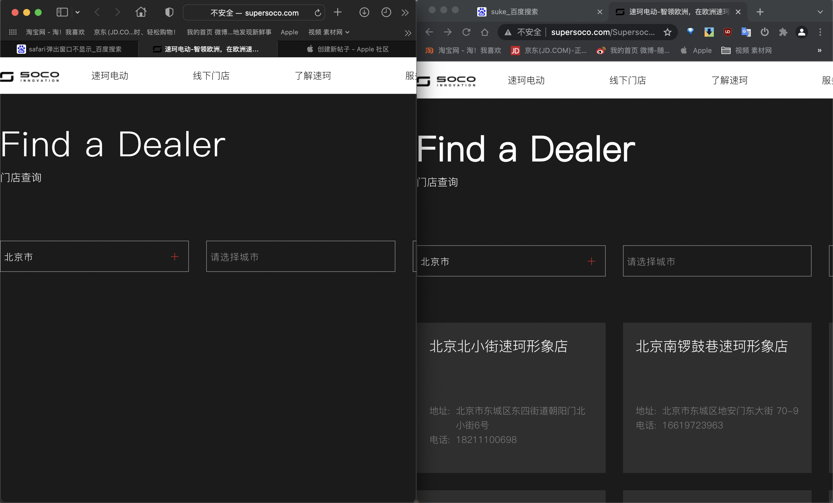This screenshot has height=503, width=833.
Task: Open 视频 素材网 bookmark folder in Safari
Action: point(329,32)
